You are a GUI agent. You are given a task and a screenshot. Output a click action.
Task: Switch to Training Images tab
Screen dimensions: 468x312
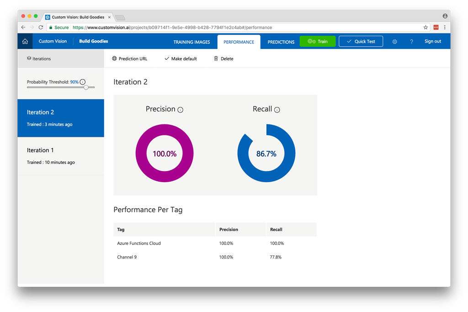(191, 42)
